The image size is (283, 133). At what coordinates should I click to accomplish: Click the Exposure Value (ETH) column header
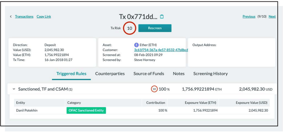[x=201, y=102]
